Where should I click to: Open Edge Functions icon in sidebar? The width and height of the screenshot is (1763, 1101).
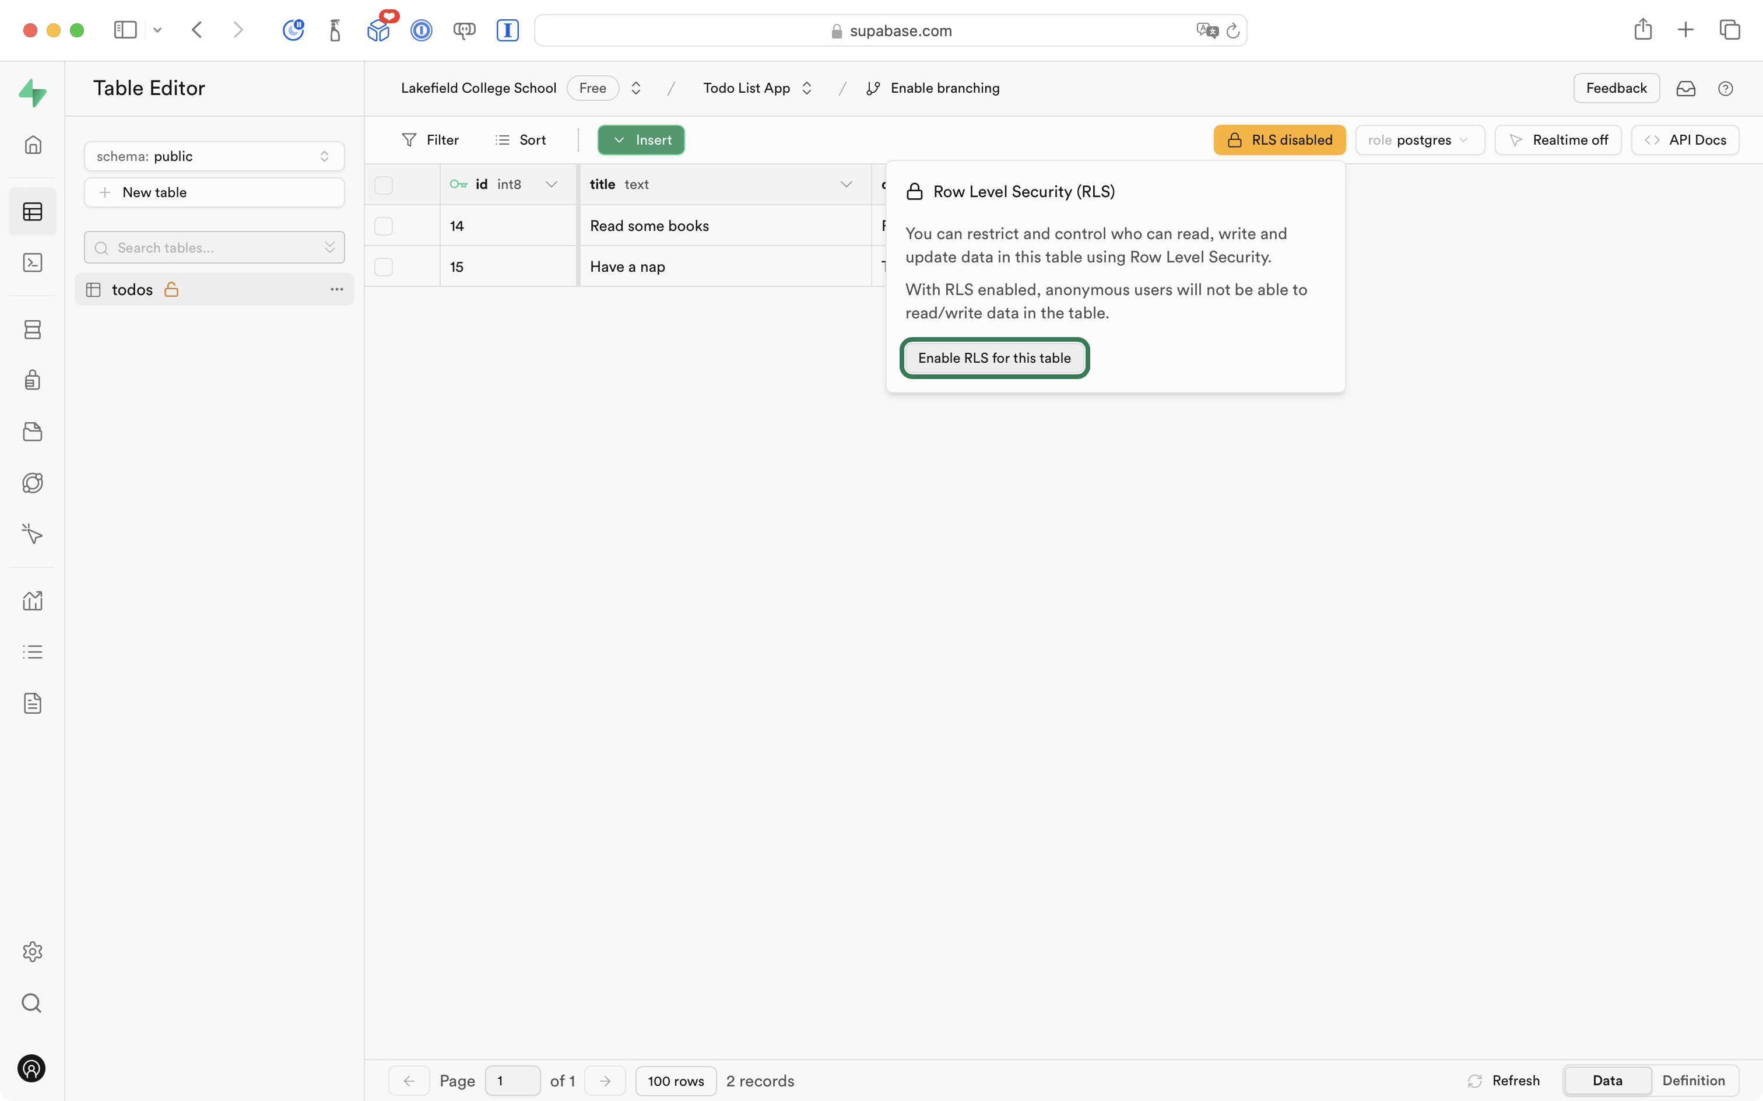coord(33,483)
